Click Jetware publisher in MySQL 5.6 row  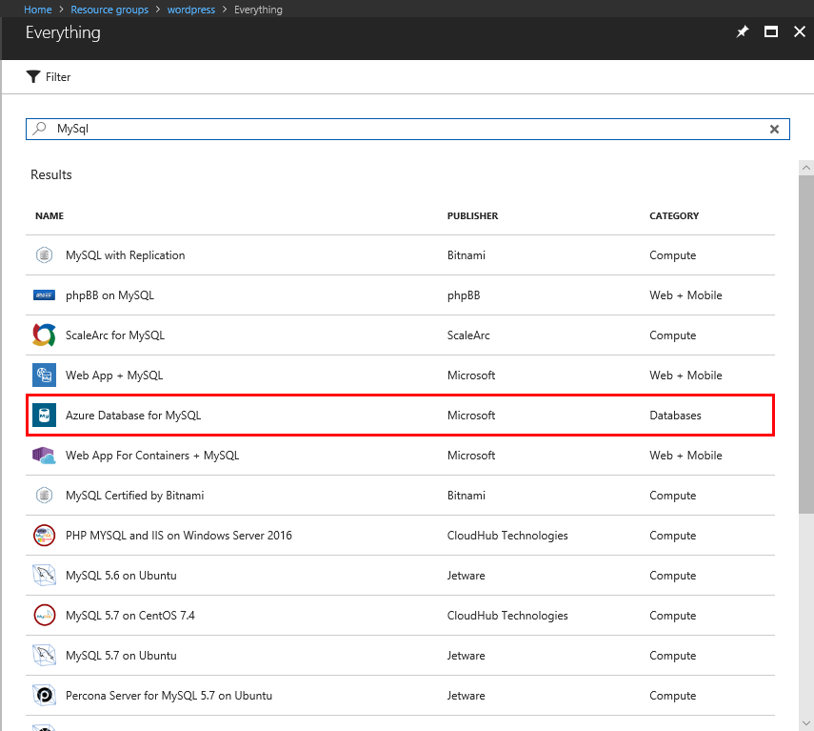467,575
